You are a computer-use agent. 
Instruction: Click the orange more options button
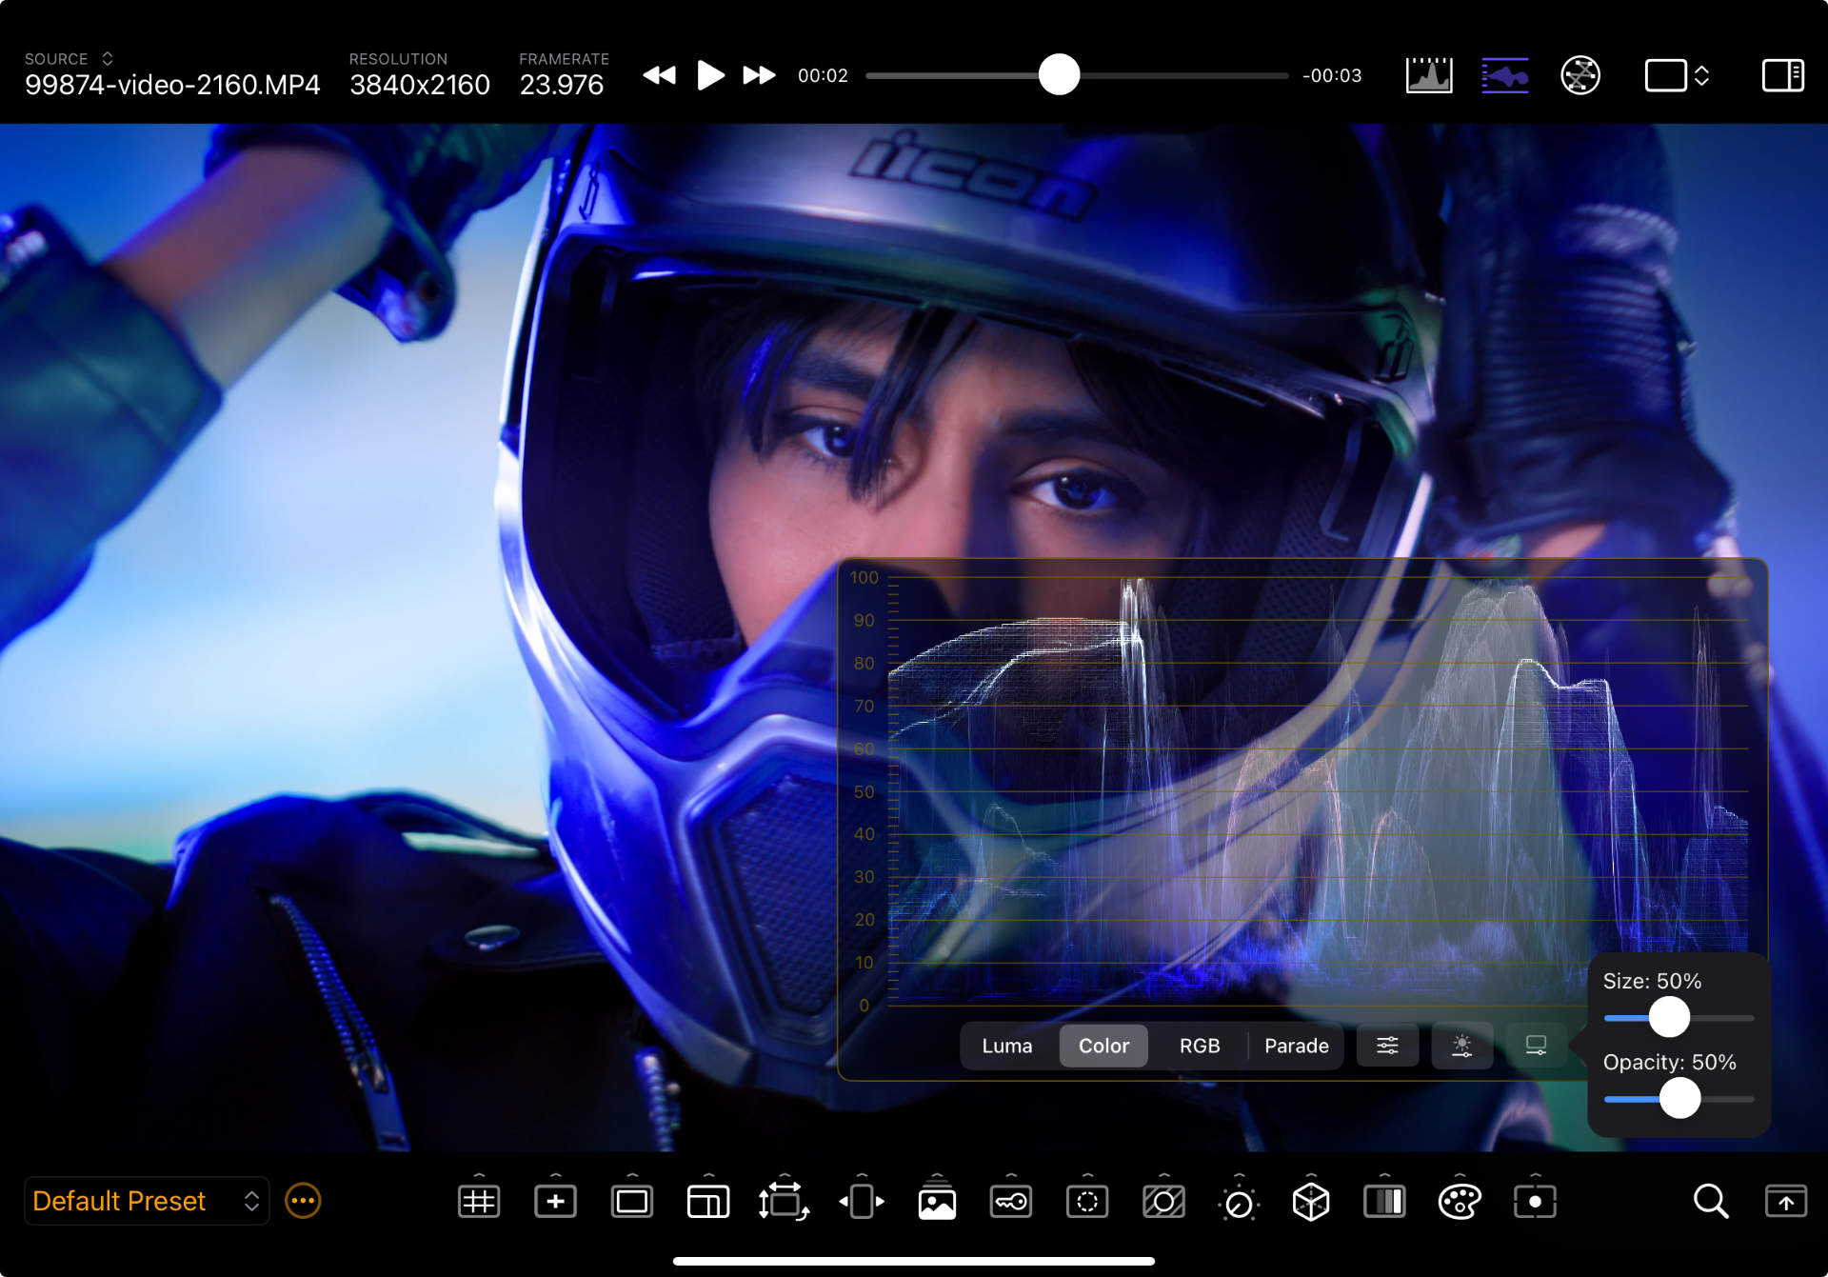pyautogui.click(x=303, y=1201)
